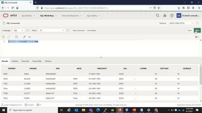Click the Save button
This screenshot has width=202, height=113.
(x=189, y=30)
